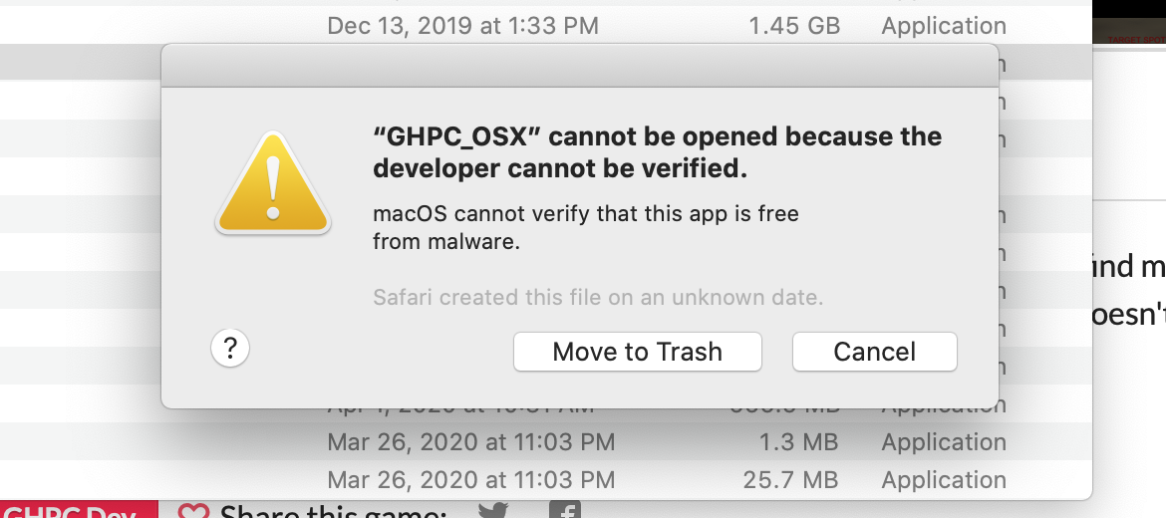Click the Application kind label for the 25.7 MB file
This screenshot has height=518, width=1166.
tap(943, 480)
